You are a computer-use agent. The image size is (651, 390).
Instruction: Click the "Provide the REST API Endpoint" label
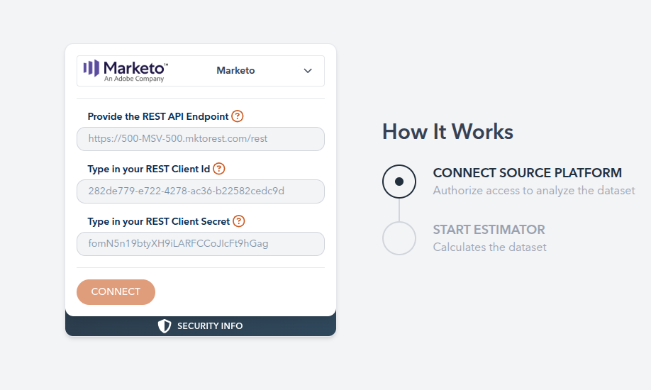pos(158,116)
